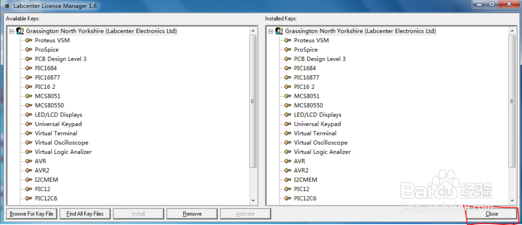Click the greyed-out Install button
Screen dimensions: 522x225
pyautogui.click(x=138, y=214)
